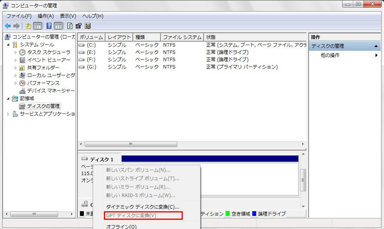Image resolution: width=384 pixels, height=229 pixels.
Task: Select デバイス マネージャー in the tree
Action: 50,91
